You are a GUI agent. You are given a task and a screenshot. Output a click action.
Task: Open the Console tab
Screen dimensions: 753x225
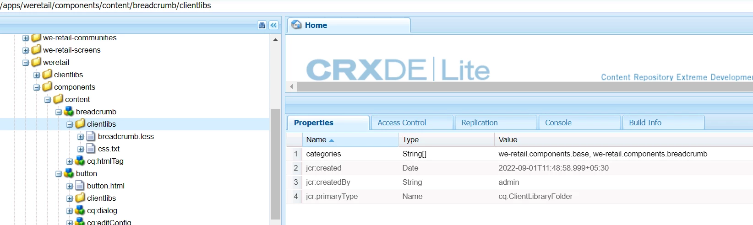[x=580, y=123]
